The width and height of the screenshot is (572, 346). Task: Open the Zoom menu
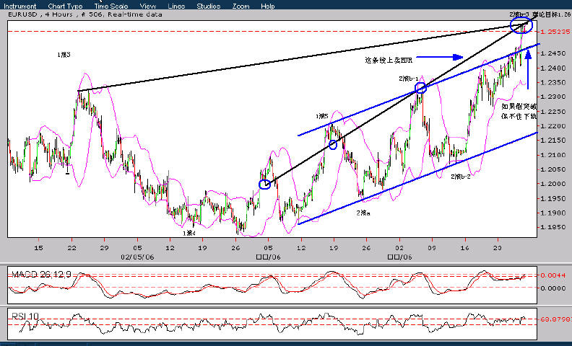tap(240, 6)
